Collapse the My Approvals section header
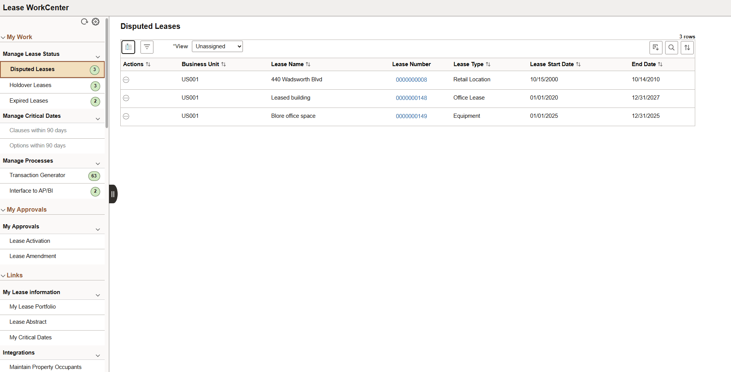Viewport: 731px width, 372px height. coord(3,210)
